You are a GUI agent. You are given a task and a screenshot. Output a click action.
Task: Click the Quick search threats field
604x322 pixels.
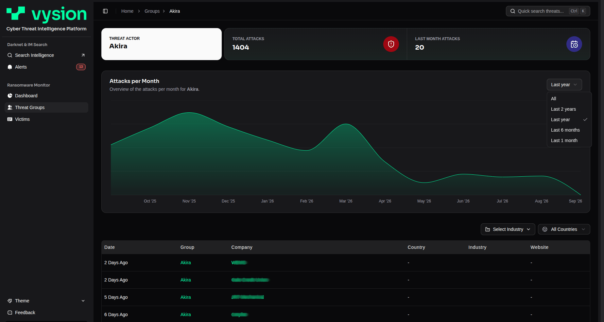click(548, 11)
